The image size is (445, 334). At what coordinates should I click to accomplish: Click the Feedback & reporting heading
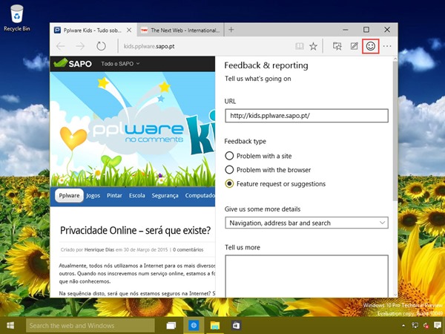(x=266, y=65)
